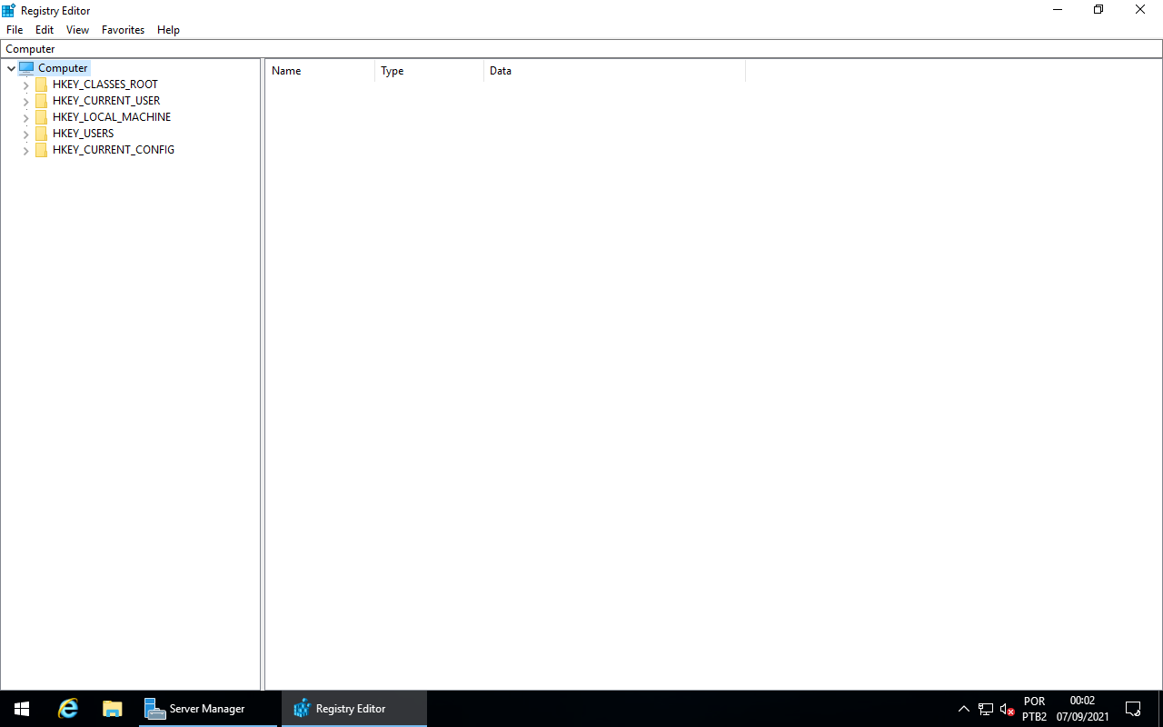This screenshot has height=727, width=1163.
Task: Open the Favorites menu
Action: click(122, 29)
